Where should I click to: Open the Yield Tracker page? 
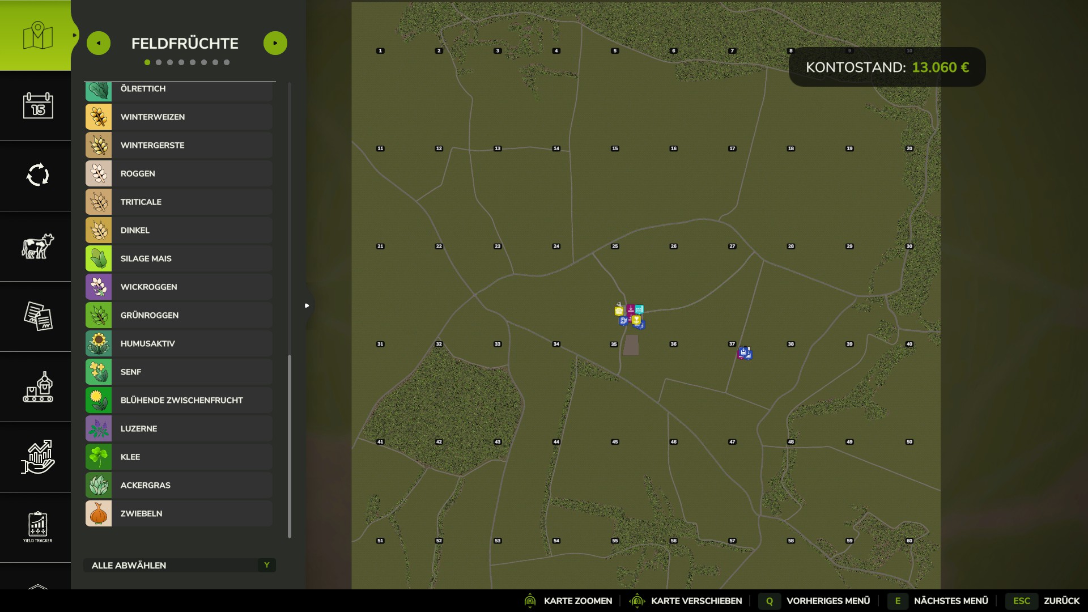point(37,527)
